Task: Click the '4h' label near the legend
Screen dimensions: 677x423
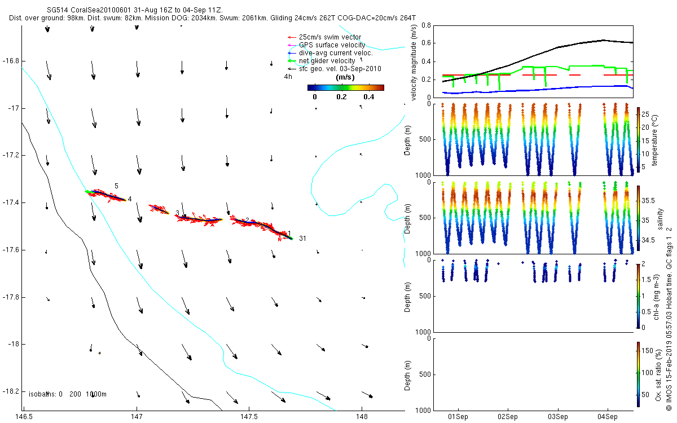Action: coord(288,76)
